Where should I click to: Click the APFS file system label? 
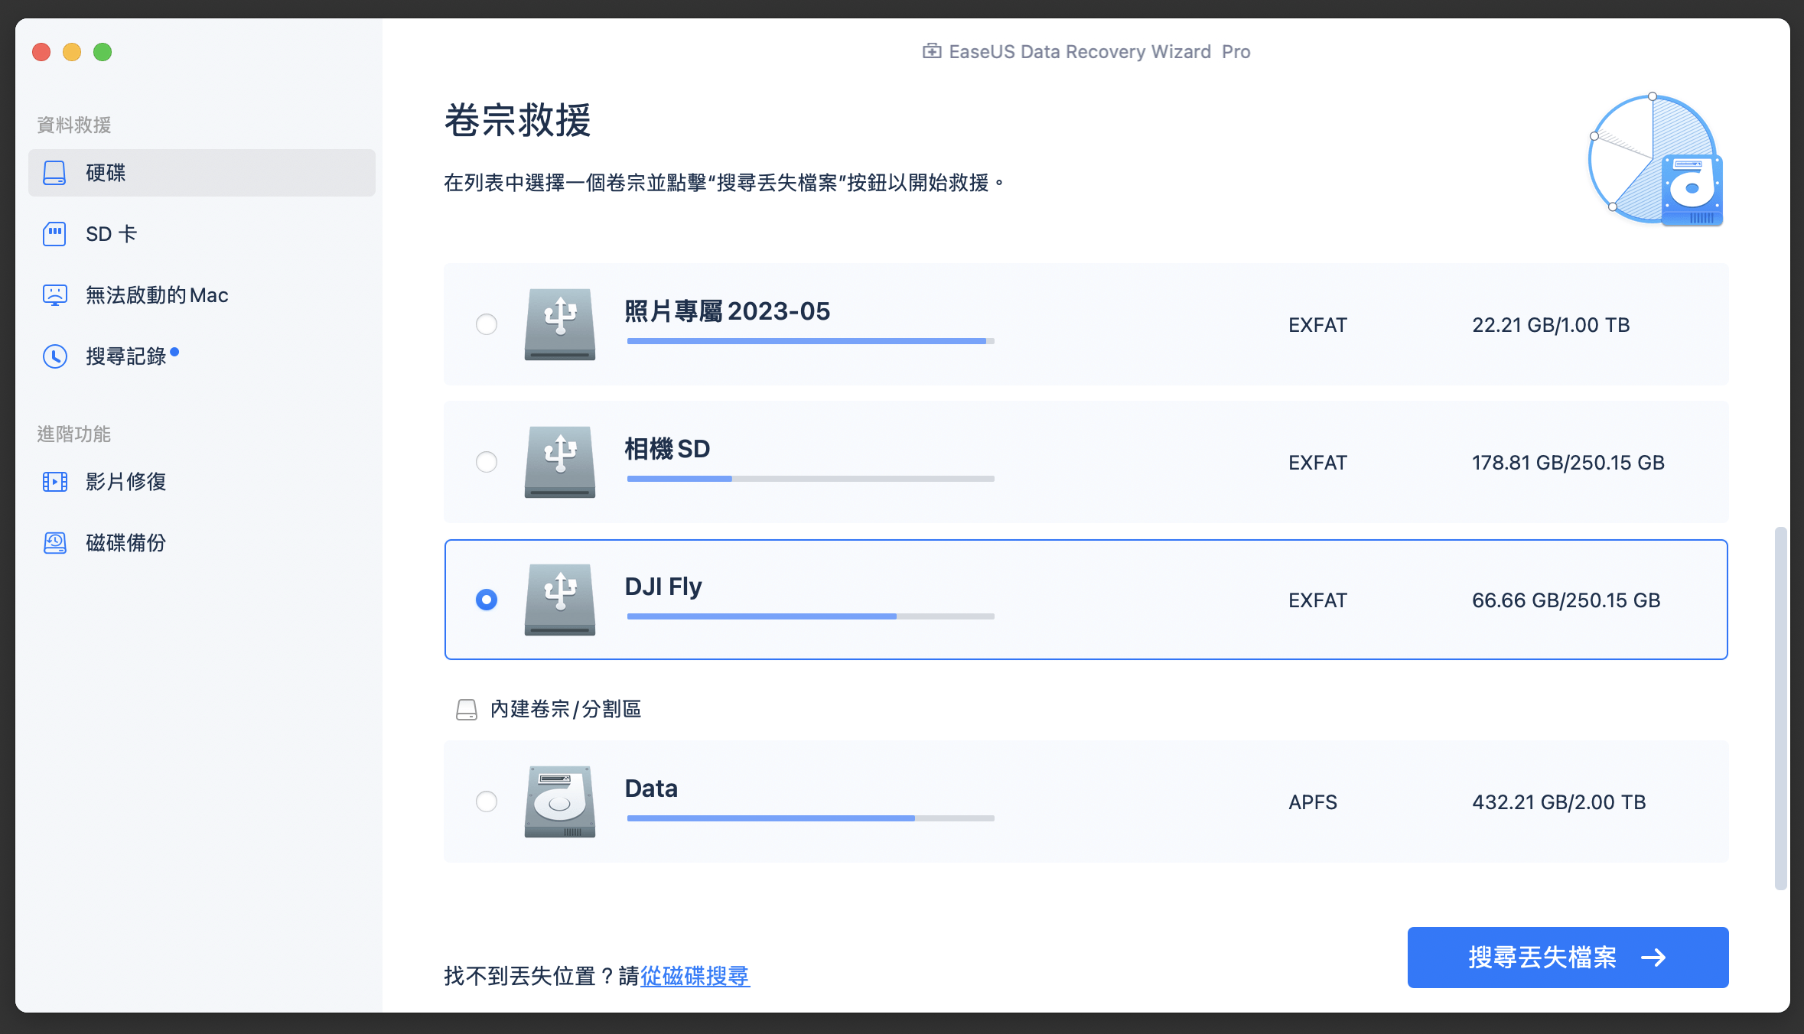point(1313,802)
